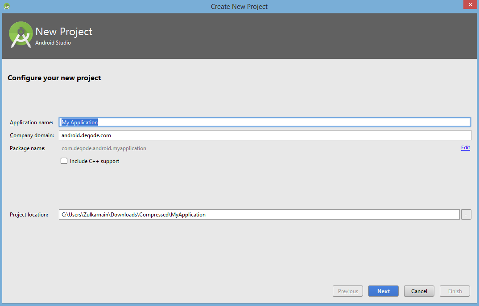Click the "Configure your new project" heading
Screen dimensions: 479x306
[54, 78]
